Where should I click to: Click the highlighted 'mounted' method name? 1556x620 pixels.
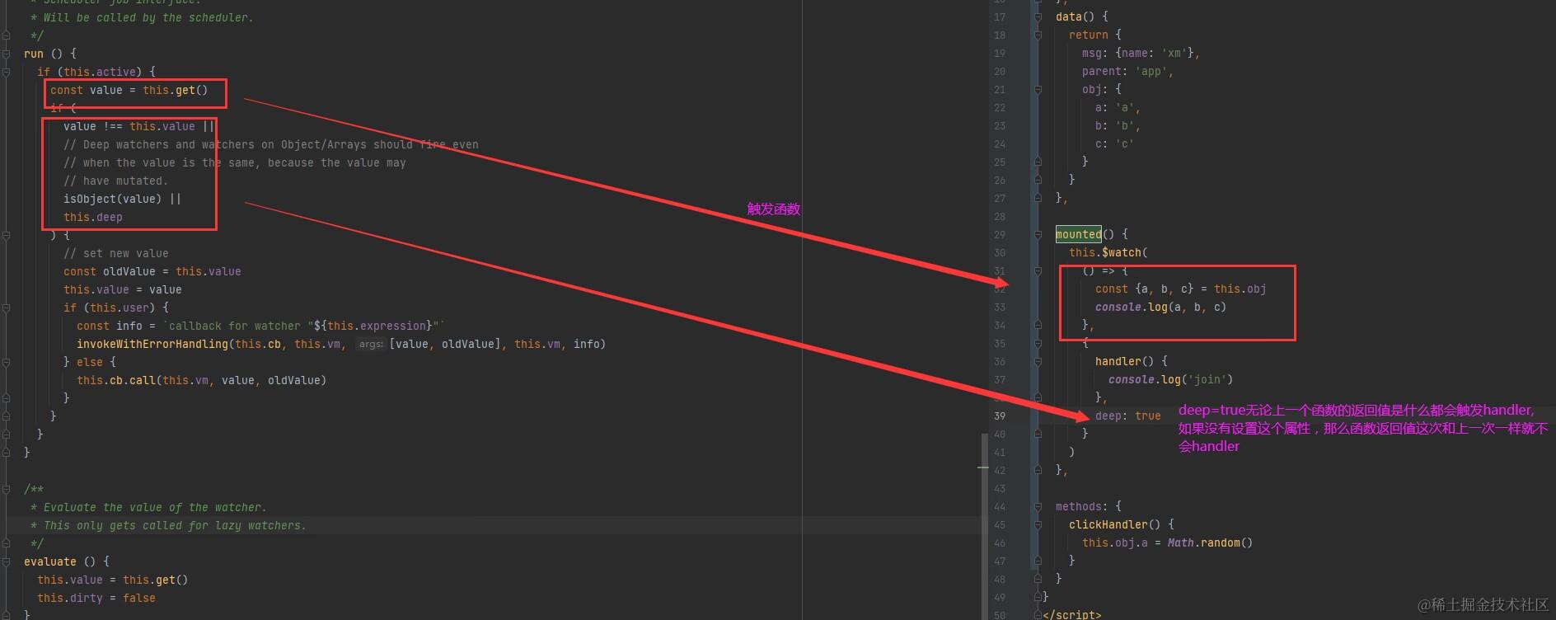pos(1078,234)
